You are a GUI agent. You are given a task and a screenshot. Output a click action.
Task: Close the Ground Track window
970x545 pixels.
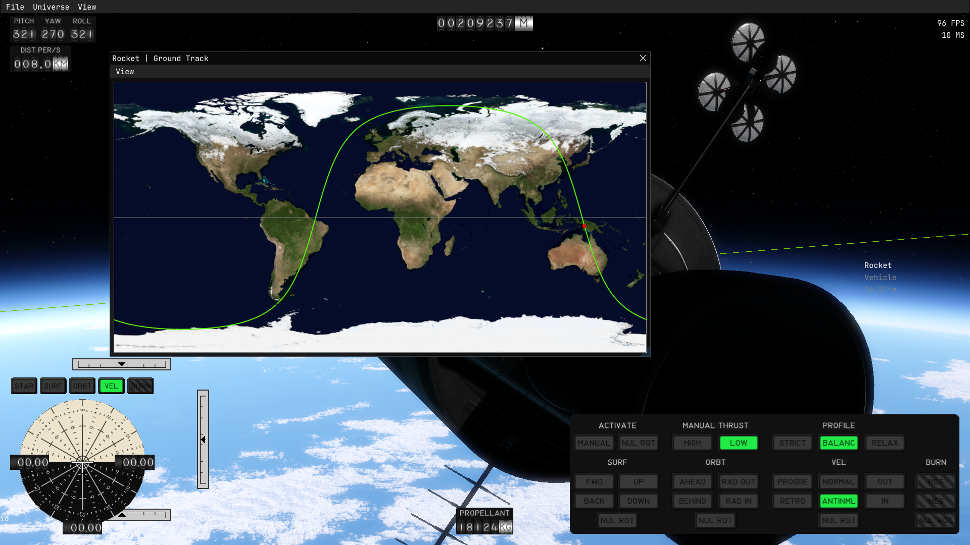[643, 58]
